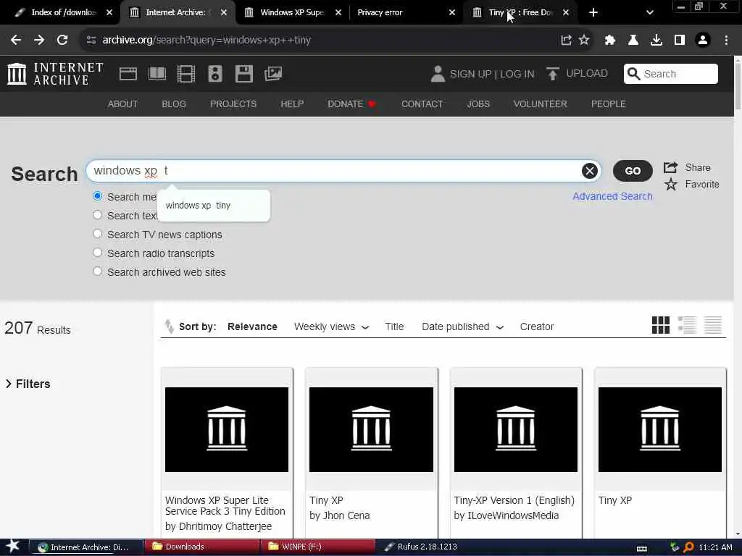The height and width of the screenshot is (556, 742).
Task: Open the VOLUNTEER menu item
Action: click(540, 104)
